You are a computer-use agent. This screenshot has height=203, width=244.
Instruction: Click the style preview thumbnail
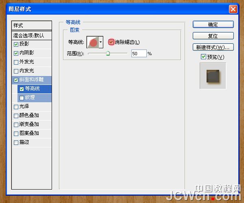point(213,76)
